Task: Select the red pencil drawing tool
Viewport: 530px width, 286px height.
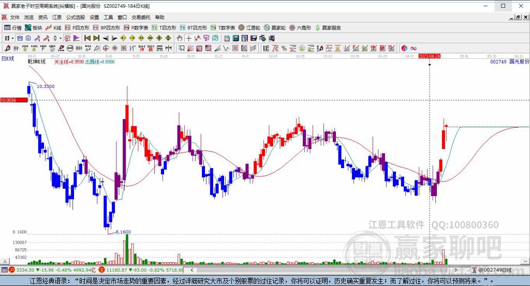Action: [7, 48]
